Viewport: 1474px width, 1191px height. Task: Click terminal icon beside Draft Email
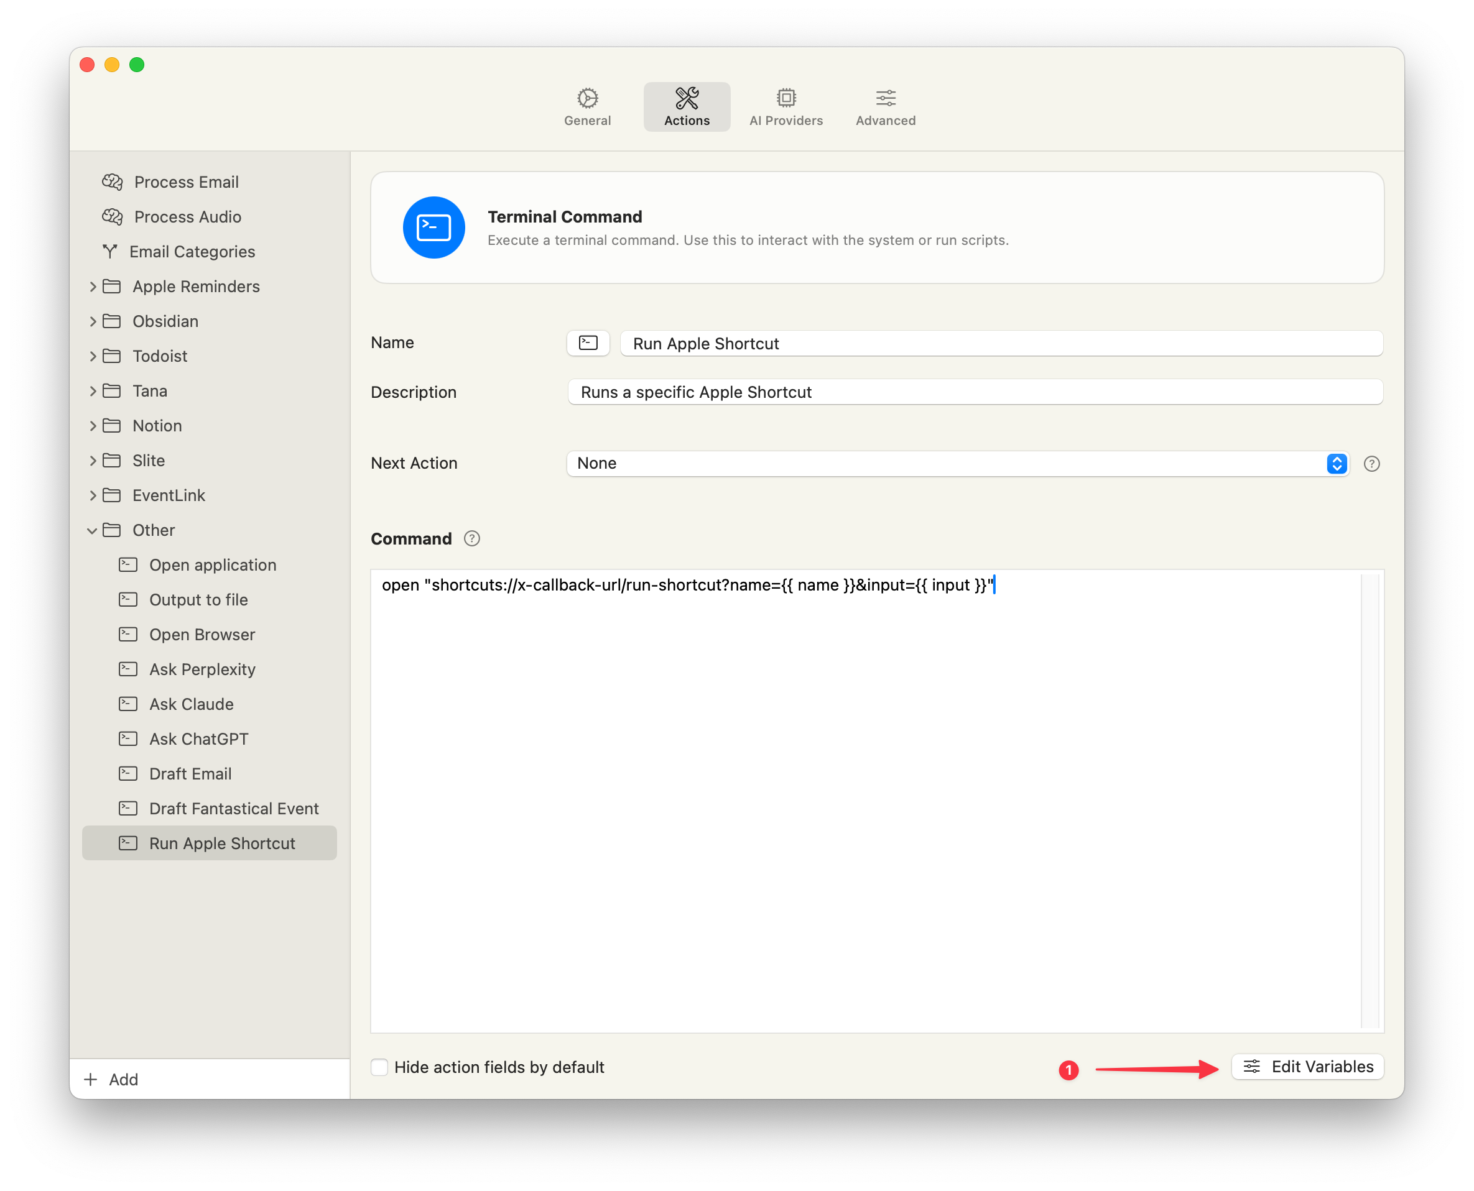[x=128, y=774]
